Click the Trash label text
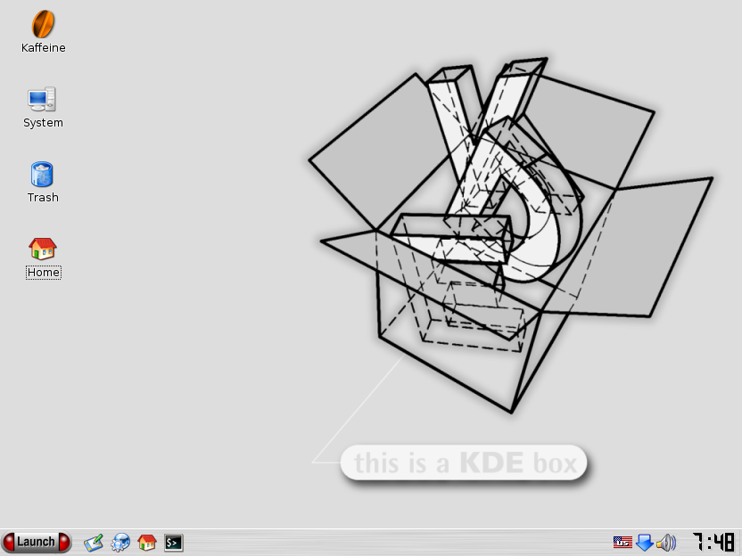 point(43,198)
